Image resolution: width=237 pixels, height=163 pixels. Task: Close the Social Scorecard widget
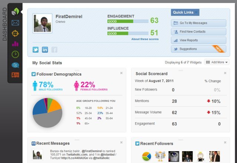point(225,73)
